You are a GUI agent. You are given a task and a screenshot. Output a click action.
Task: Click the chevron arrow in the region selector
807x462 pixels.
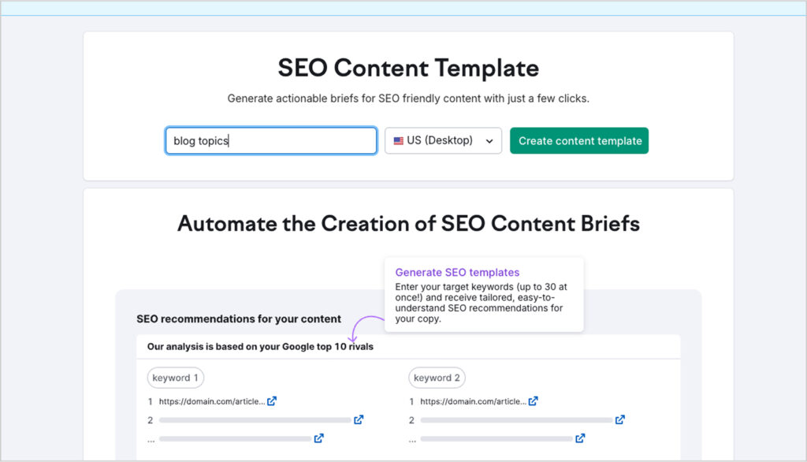pos(489,141)
